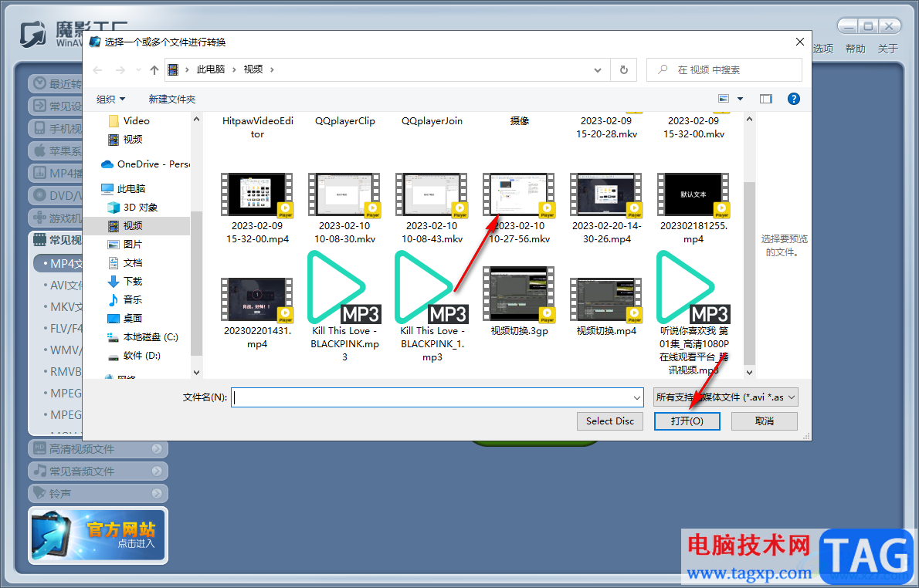
Task: Click 此电脑 in the address path
Action: coord(210,69)
